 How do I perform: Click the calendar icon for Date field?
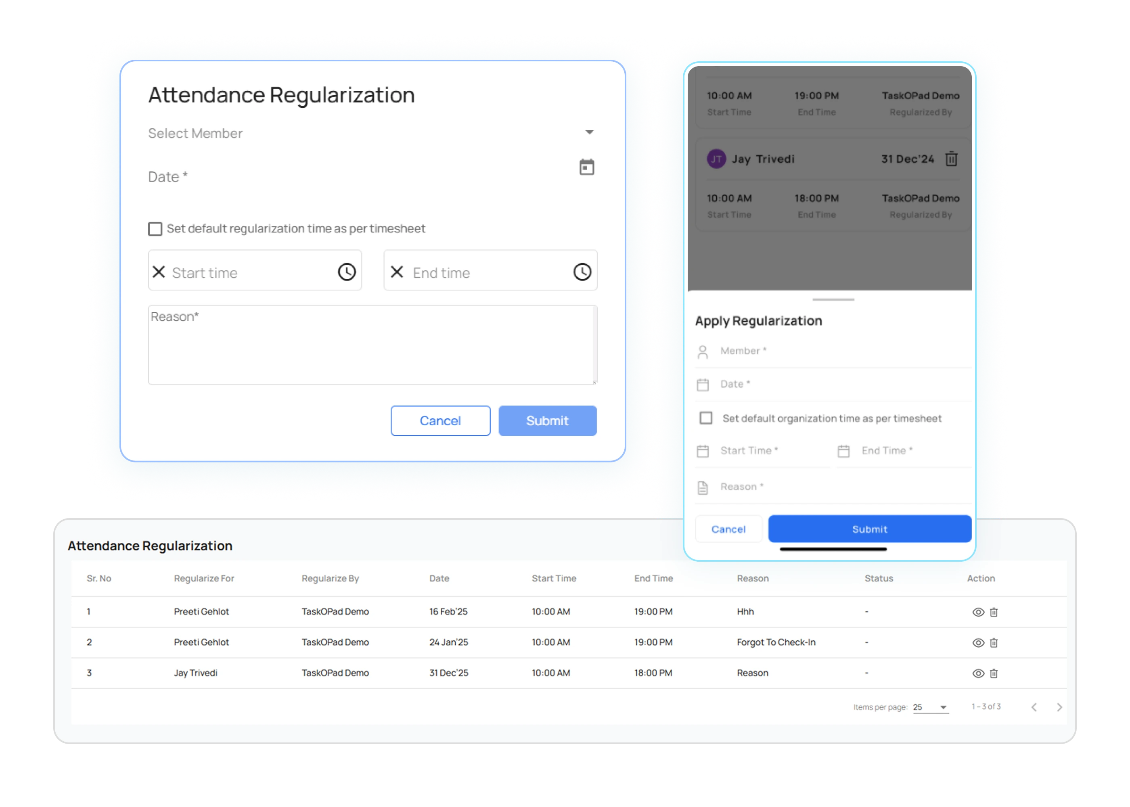tap(587, 168)
